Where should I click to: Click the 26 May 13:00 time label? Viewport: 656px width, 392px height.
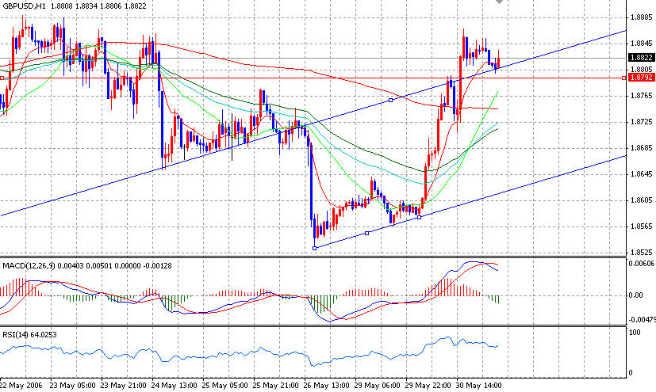(x=326, y=386)
